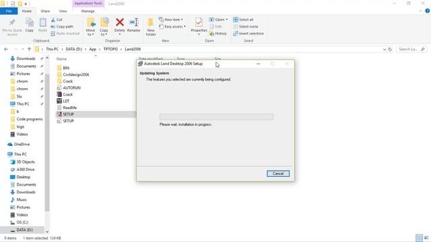This screenshot has width=431, height=242.
Task: Switch to the View ribbon tab
Action: [63, 11]
